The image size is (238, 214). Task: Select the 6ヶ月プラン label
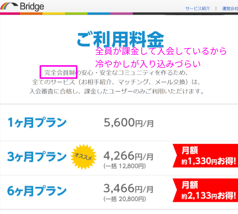click(x=37, y=190)
